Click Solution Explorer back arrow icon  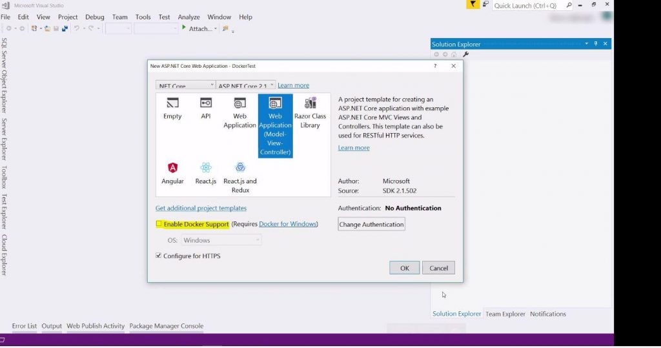[436, 54]
